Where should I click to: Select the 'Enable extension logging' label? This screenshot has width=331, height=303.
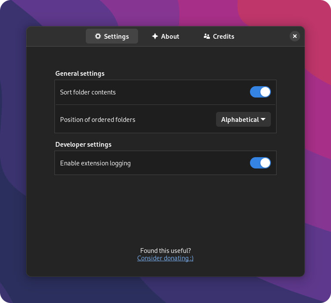[x=95, y=163]
